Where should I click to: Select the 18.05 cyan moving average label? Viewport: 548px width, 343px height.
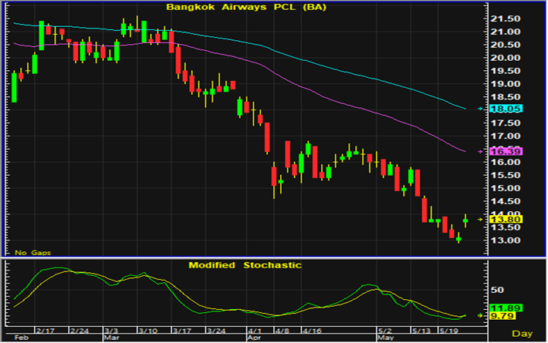(x=506, y=109)
